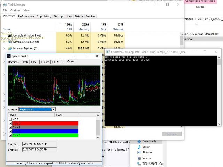Expand the Internet Explorer process group
The height and width of the screenshot is (167, 223).
coord(4,48)
